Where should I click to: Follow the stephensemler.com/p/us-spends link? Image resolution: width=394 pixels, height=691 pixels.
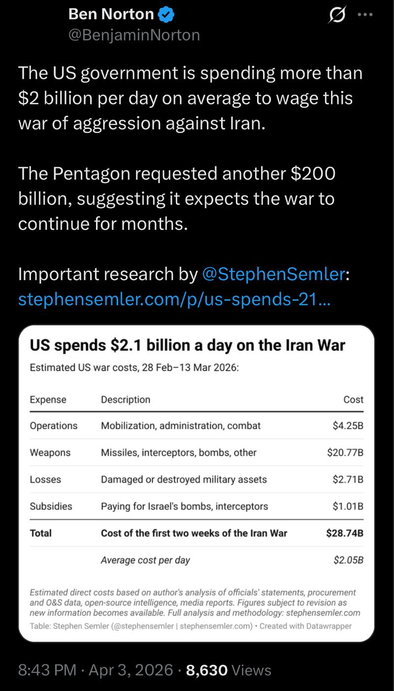coord(174,299)
